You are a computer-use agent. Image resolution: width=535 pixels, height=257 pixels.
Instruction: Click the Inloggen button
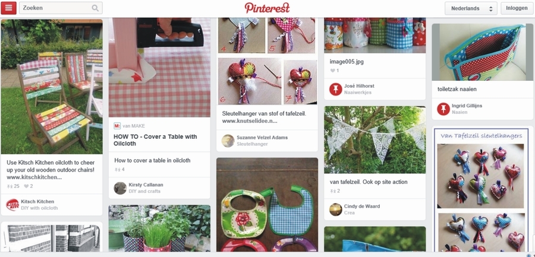coord(517,8)
